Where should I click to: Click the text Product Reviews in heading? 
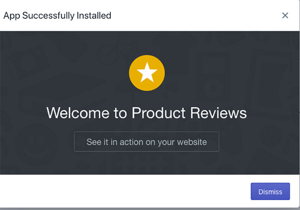pyautogui.click(x=189, y=113)
